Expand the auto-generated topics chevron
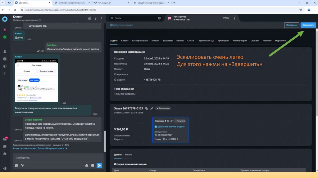318x178 pixels. [x=66, y=149]
